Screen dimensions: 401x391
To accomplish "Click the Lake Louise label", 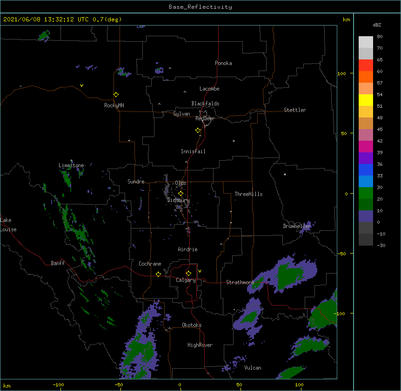I will click(x=8, y=225).
